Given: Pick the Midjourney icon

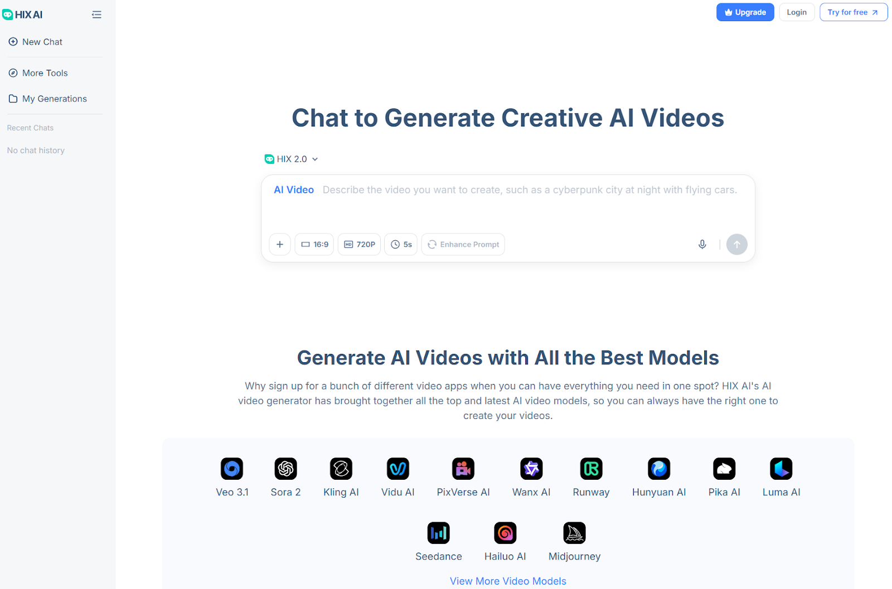Looking at the screenshot, I should click(574, 533).
